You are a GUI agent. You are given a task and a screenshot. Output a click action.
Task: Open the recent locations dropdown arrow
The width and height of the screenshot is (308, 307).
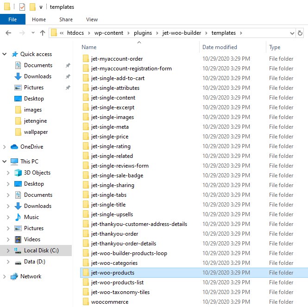33,32
